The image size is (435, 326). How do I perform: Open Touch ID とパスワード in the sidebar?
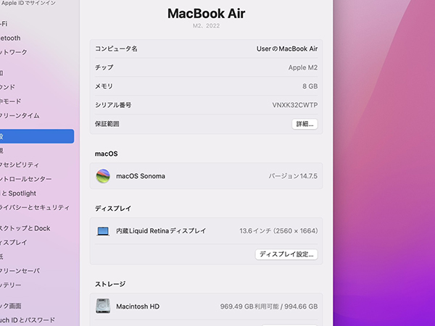(28, 320)
